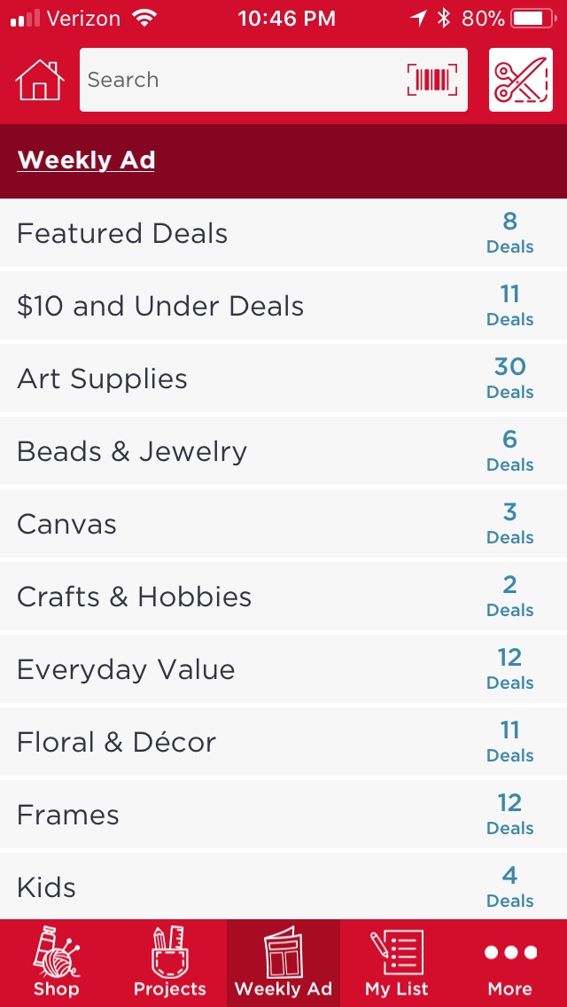Screen dimensions: 567x1007
Task: Open the My List tab
Action: (396, 963)
